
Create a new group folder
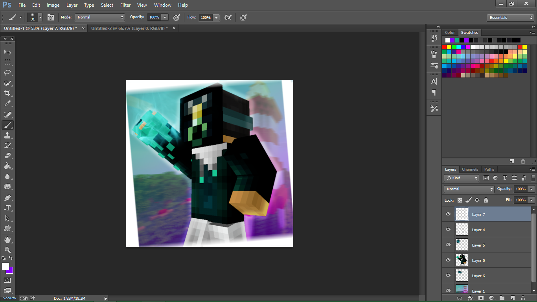pos(502,298)
